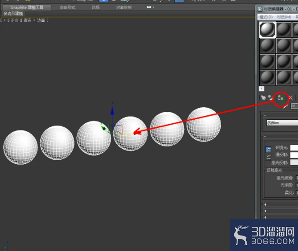This screenshot has width=298, height=251.
Task: Click the red X reset material icon
Action: pyautogui.click(x=291, y=98)
